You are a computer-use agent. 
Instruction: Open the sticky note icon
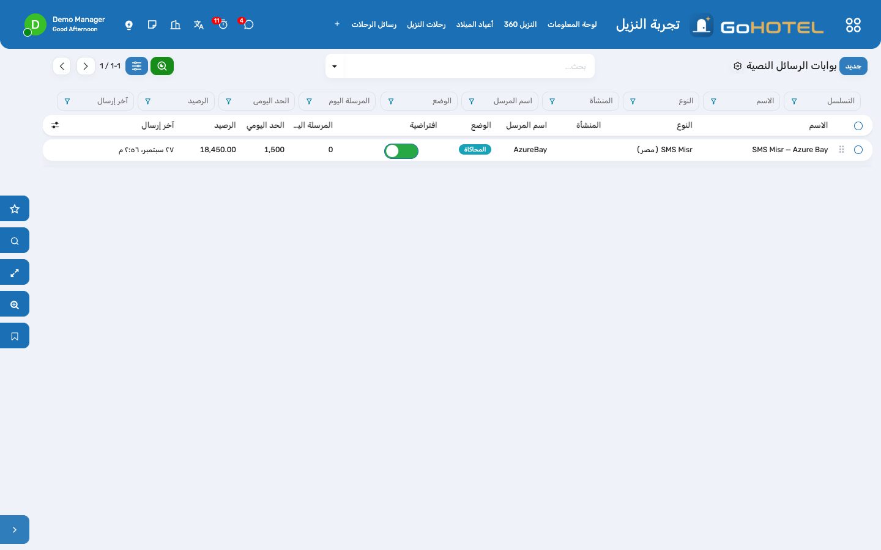point(152,24)
